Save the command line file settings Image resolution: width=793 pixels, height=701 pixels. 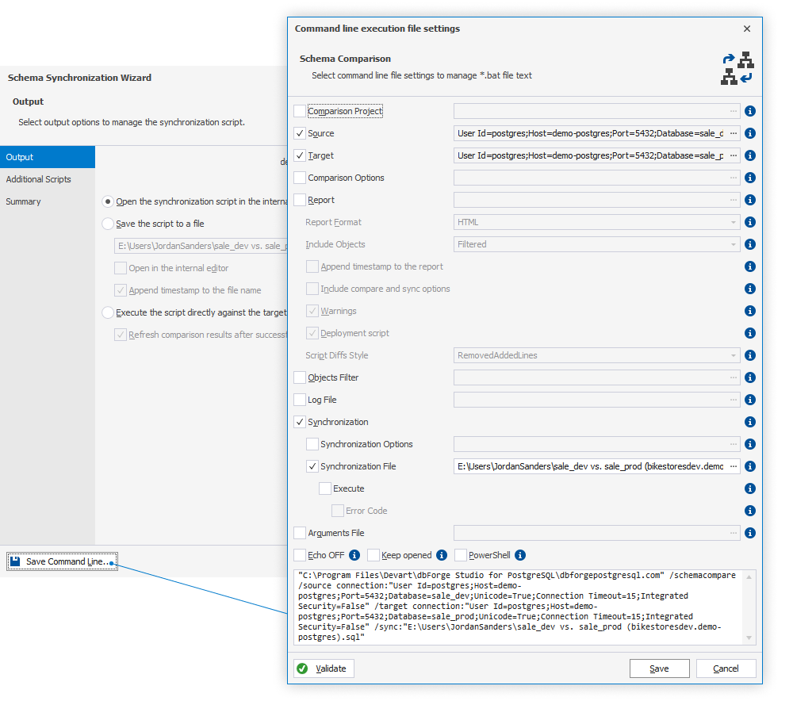pos(660,668)
